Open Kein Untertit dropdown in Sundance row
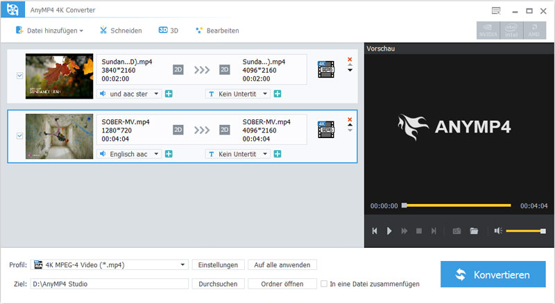The height and width of the screenshot is (304, 555). [x=237, y=94]
